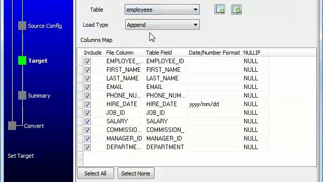The width and height of the screenshot is (323, 182).
Task: Click the NULL value in HIRE_DATE row
Action: (251, 104)
